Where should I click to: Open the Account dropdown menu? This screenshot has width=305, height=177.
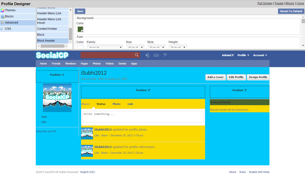(x=260, y=55)
